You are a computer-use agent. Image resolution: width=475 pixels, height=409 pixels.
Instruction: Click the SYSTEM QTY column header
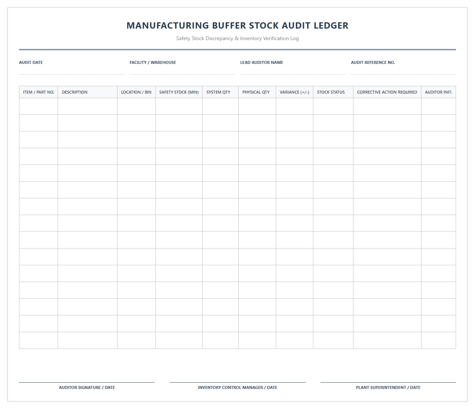point(220,92)
